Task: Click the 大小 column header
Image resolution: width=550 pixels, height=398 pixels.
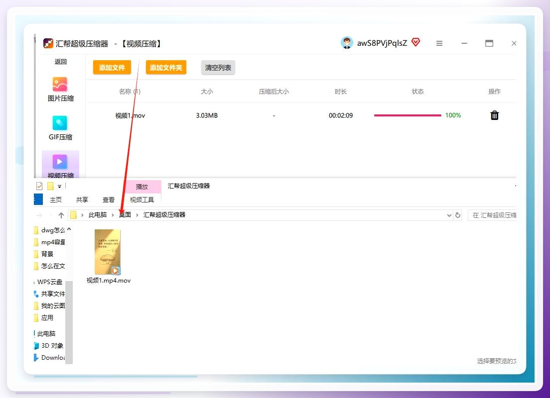Action: [x=207, y=92]
